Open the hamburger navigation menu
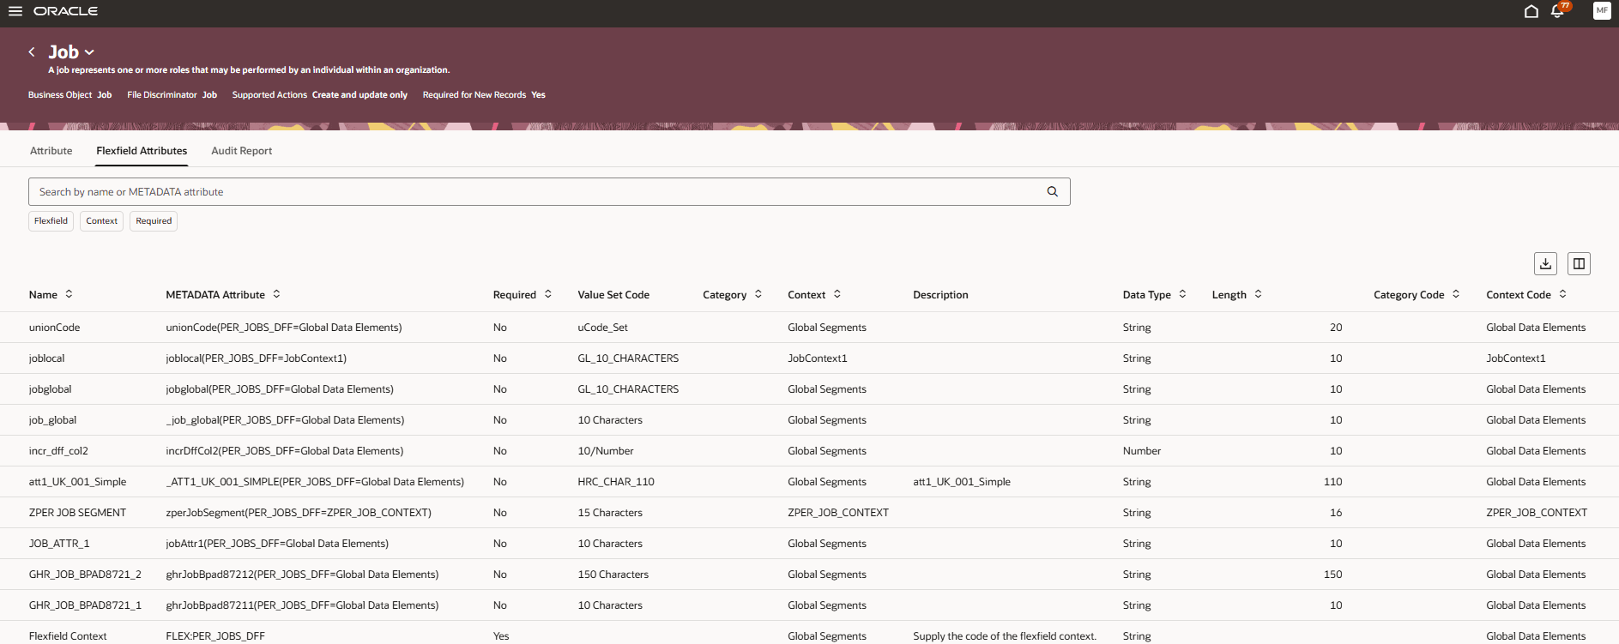The image size is (1619, 644). (15, 11)
